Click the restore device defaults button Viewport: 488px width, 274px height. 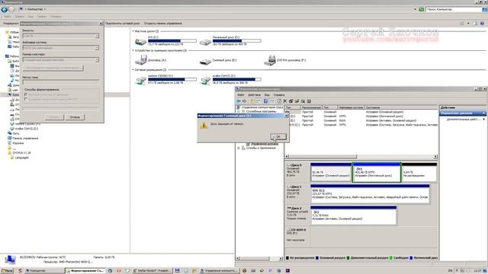[53, 68]
